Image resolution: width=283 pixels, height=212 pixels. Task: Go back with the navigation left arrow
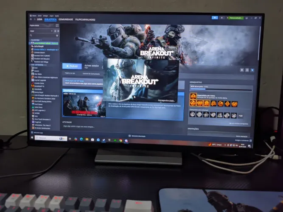[x=31, y=19]
